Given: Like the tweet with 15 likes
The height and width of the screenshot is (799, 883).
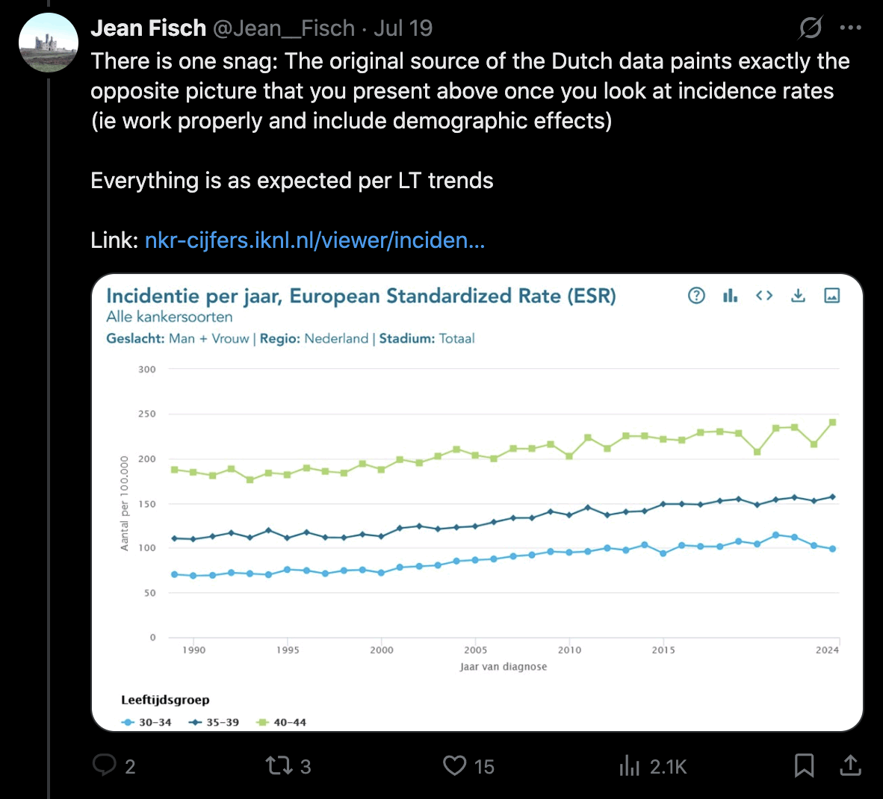Looking at the screenshot, I should (455, 765).
